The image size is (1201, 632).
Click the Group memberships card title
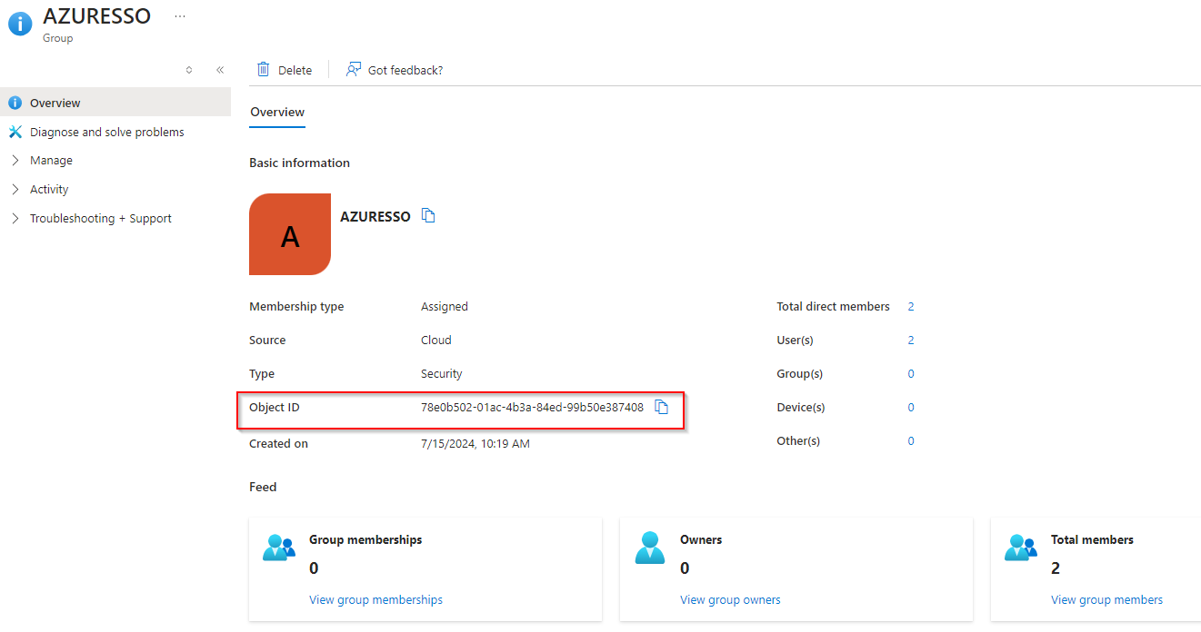(x=365, y=539)
